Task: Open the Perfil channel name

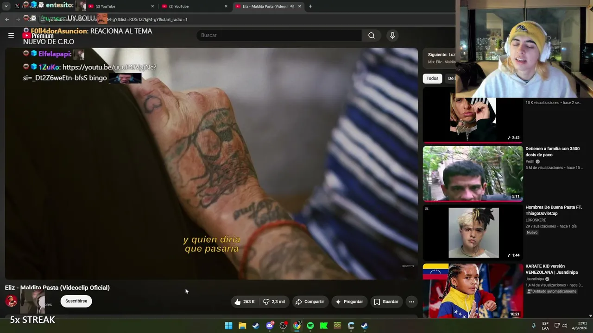Action: point(530,162)
